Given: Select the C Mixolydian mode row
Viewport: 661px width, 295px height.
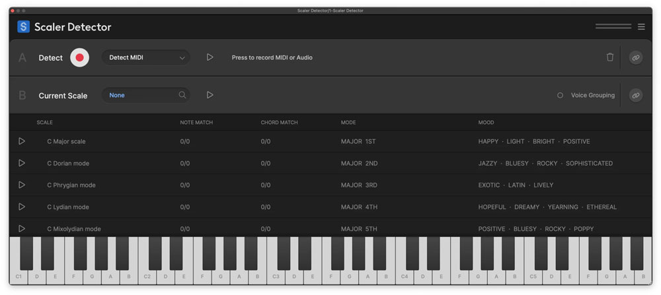Looking at the screenshot, I should [x=74, y=228].
